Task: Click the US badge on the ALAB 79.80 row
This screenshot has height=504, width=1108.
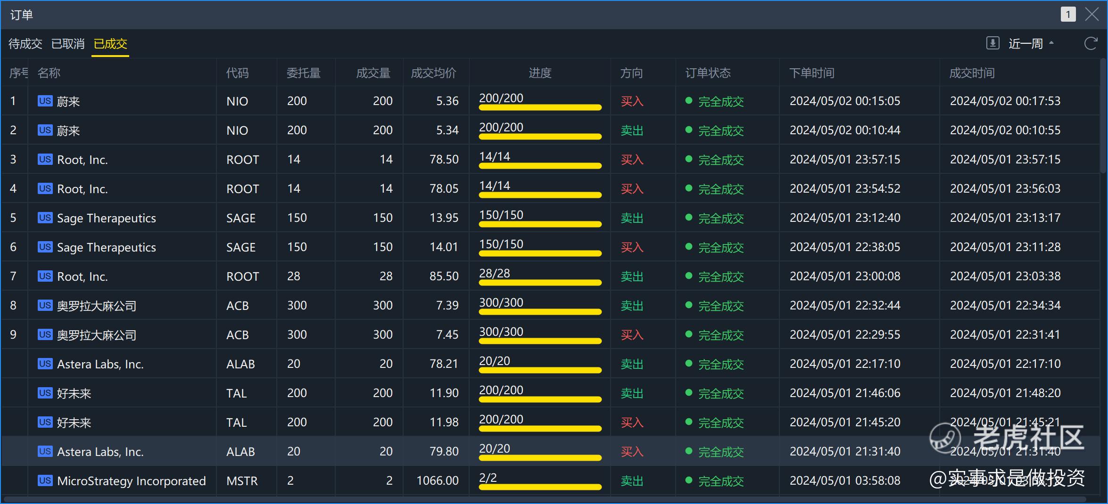Action: [x=45, y=451]
